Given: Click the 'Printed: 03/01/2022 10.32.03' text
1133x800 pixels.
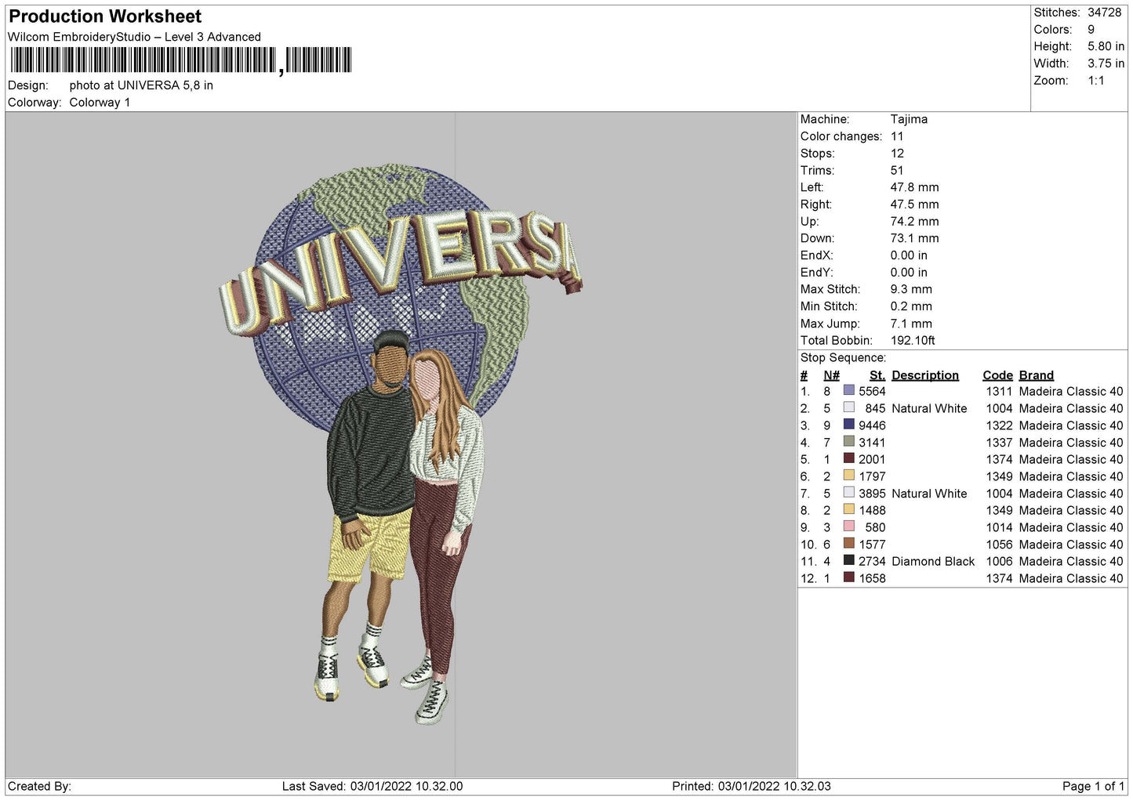Looking at the screenshot, I should point(751,786).
